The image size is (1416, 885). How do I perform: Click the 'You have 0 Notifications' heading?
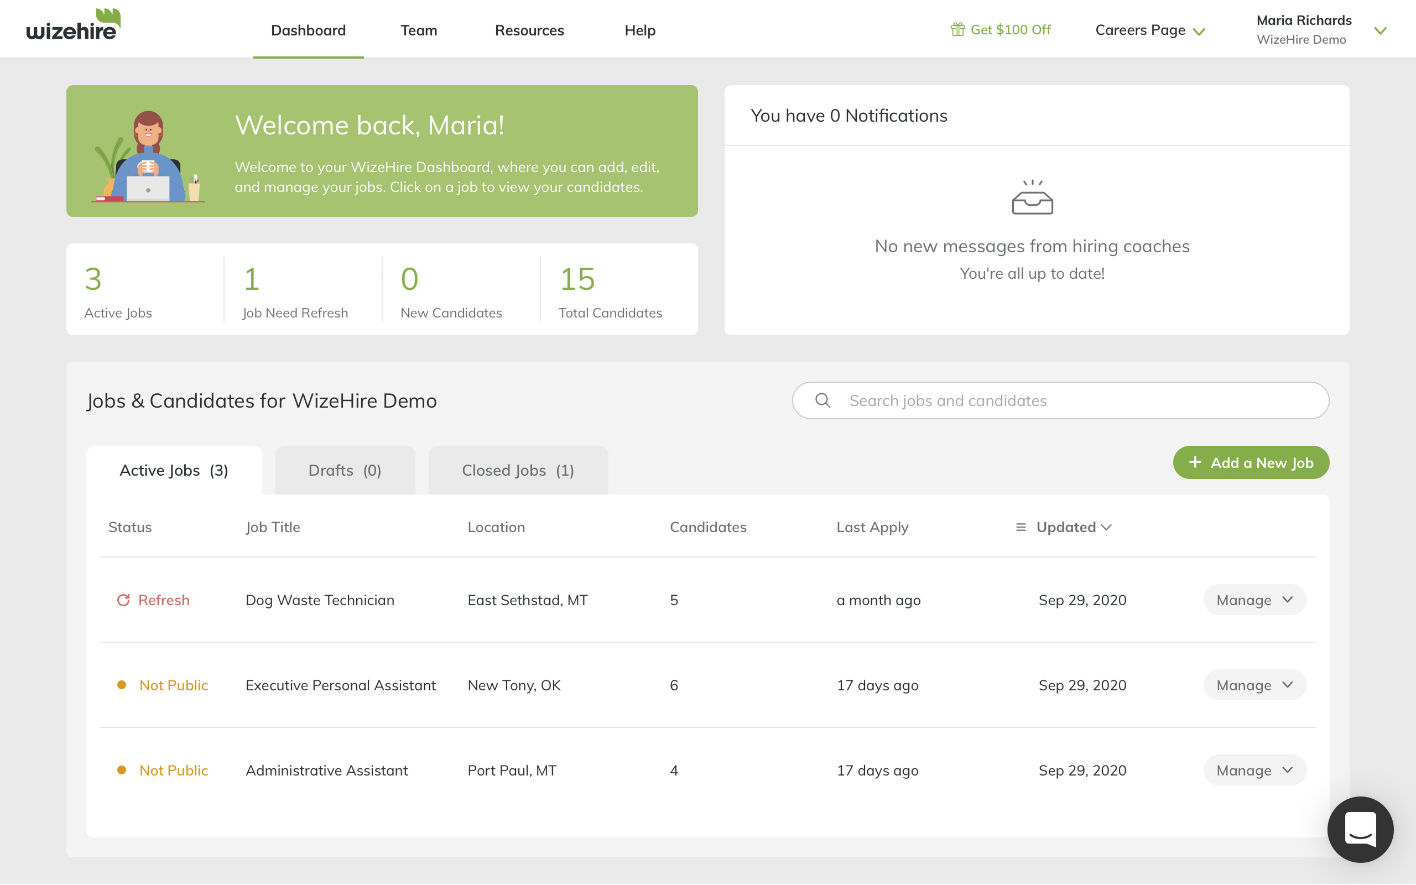click(x=849, y=115)
